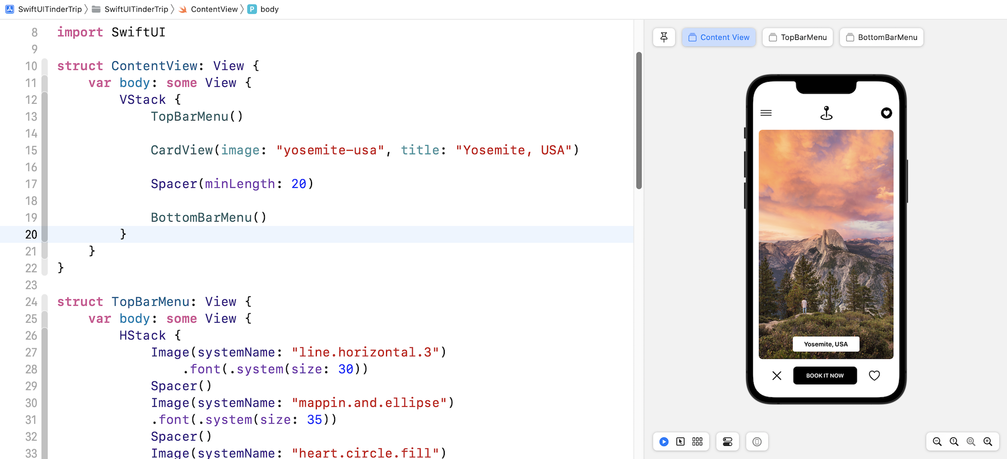Zoom canvas to actual size
1007x459 pixels.
(x=954, y=442)
